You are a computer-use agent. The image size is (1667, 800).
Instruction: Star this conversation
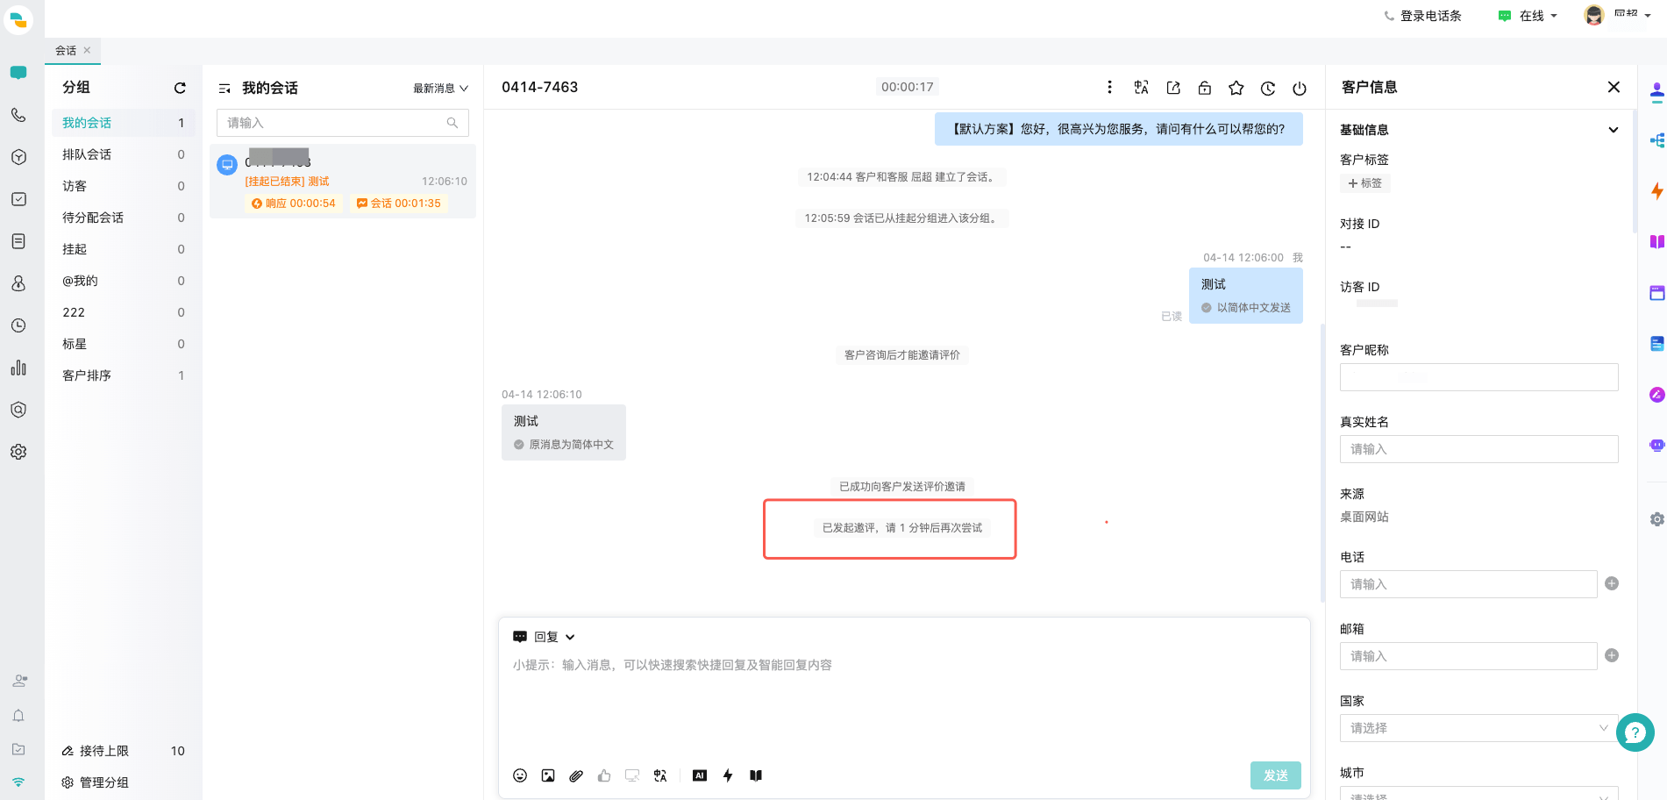coord(1236,88)
